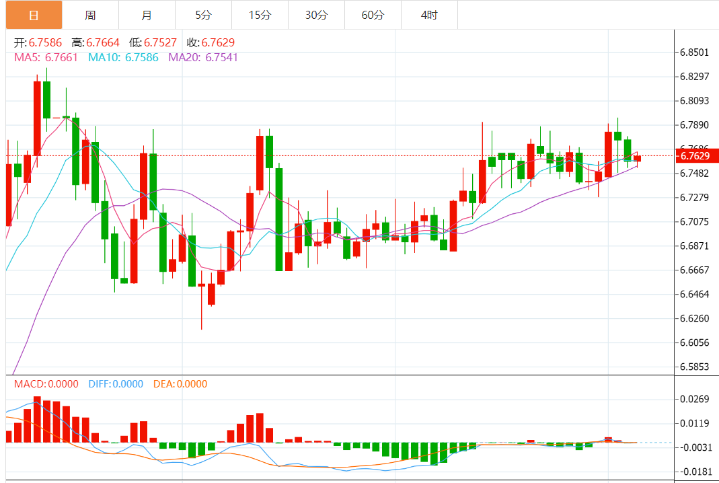Click the DIFF:0.0000 indicator label
The image size is (719, 483).
(116, 384)
